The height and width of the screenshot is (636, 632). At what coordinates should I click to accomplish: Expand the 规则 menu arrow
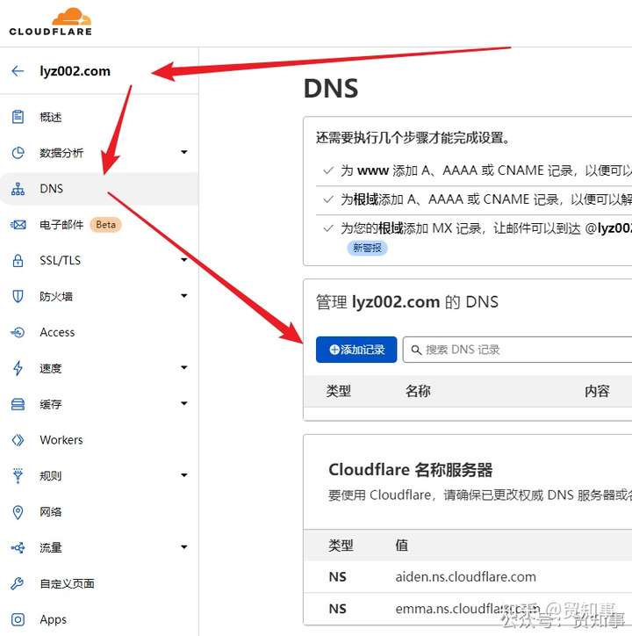184,475
